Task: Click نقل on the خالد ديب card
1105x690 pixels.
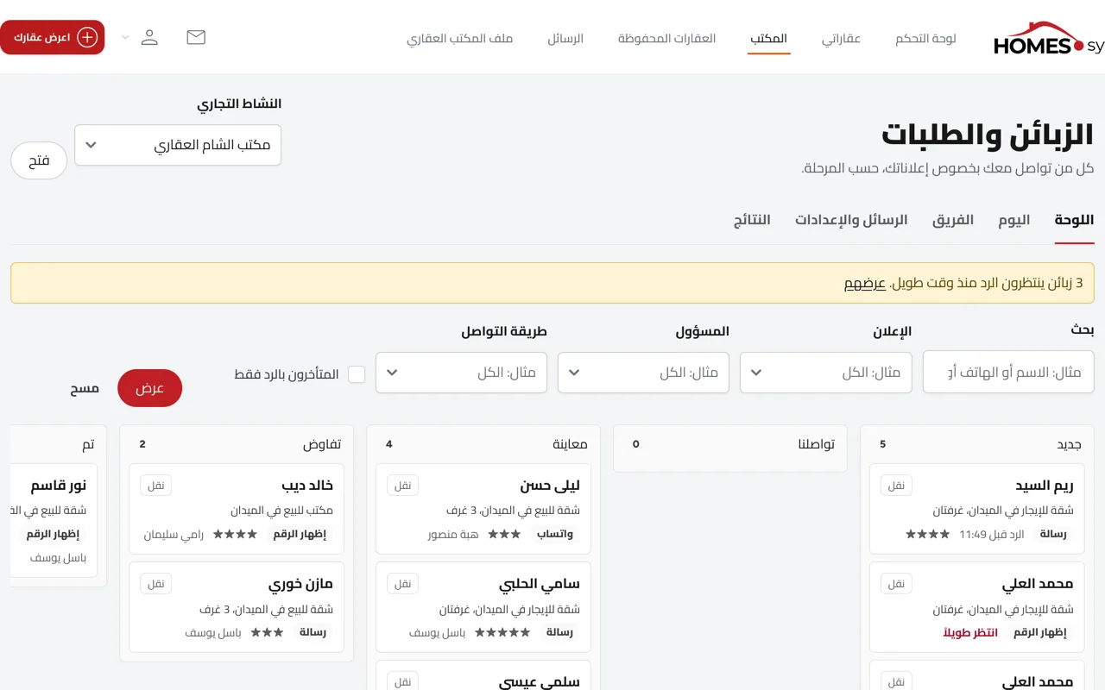Action: pos(156,486)
